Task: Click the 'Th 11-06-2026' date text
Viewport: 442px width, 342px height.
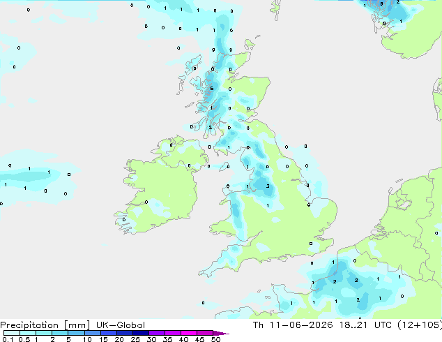Action: click(x=293, y=325)
